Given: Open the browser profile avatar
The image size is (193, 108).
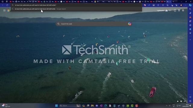Looking at the screenshot, I should [x=181, y=5].
